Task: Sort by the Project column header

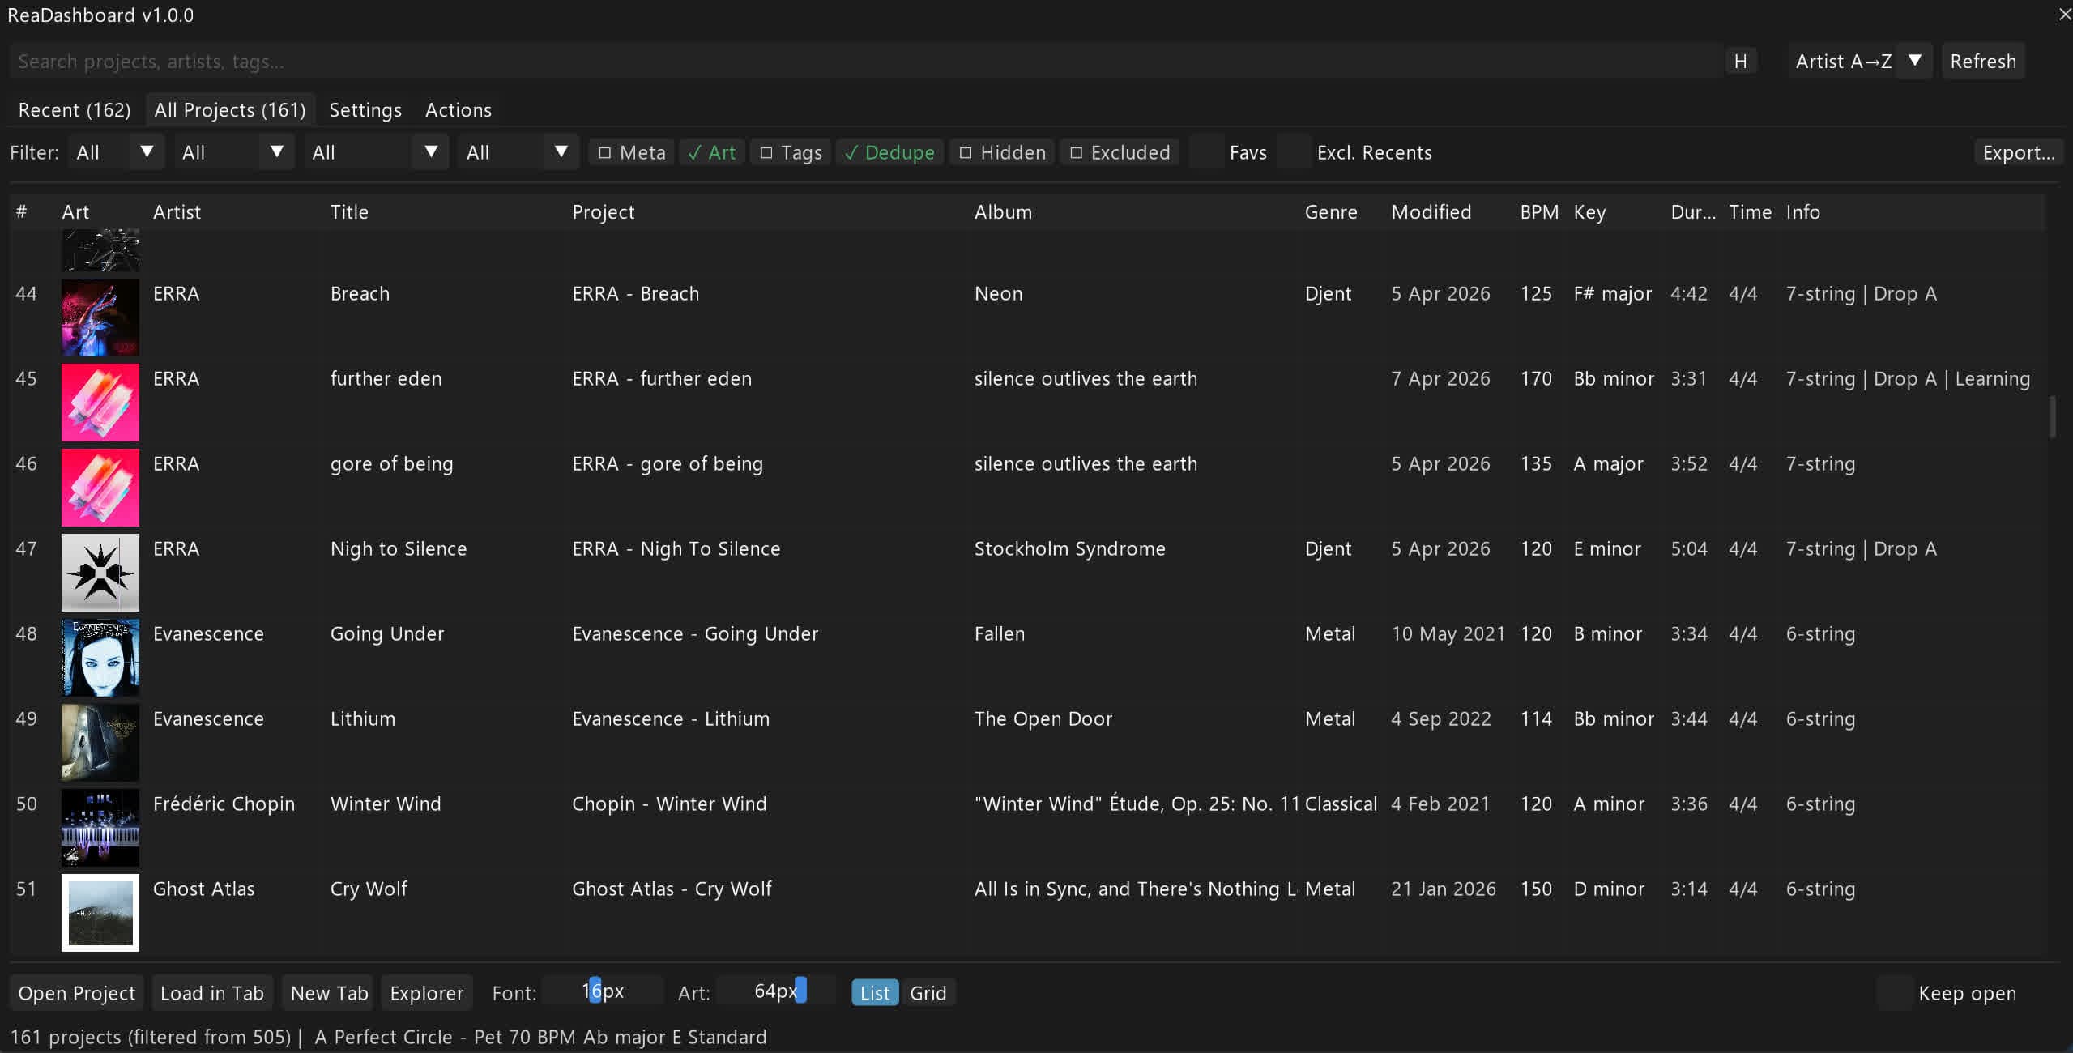Action: pyautogui.click(x=604, y=212)
